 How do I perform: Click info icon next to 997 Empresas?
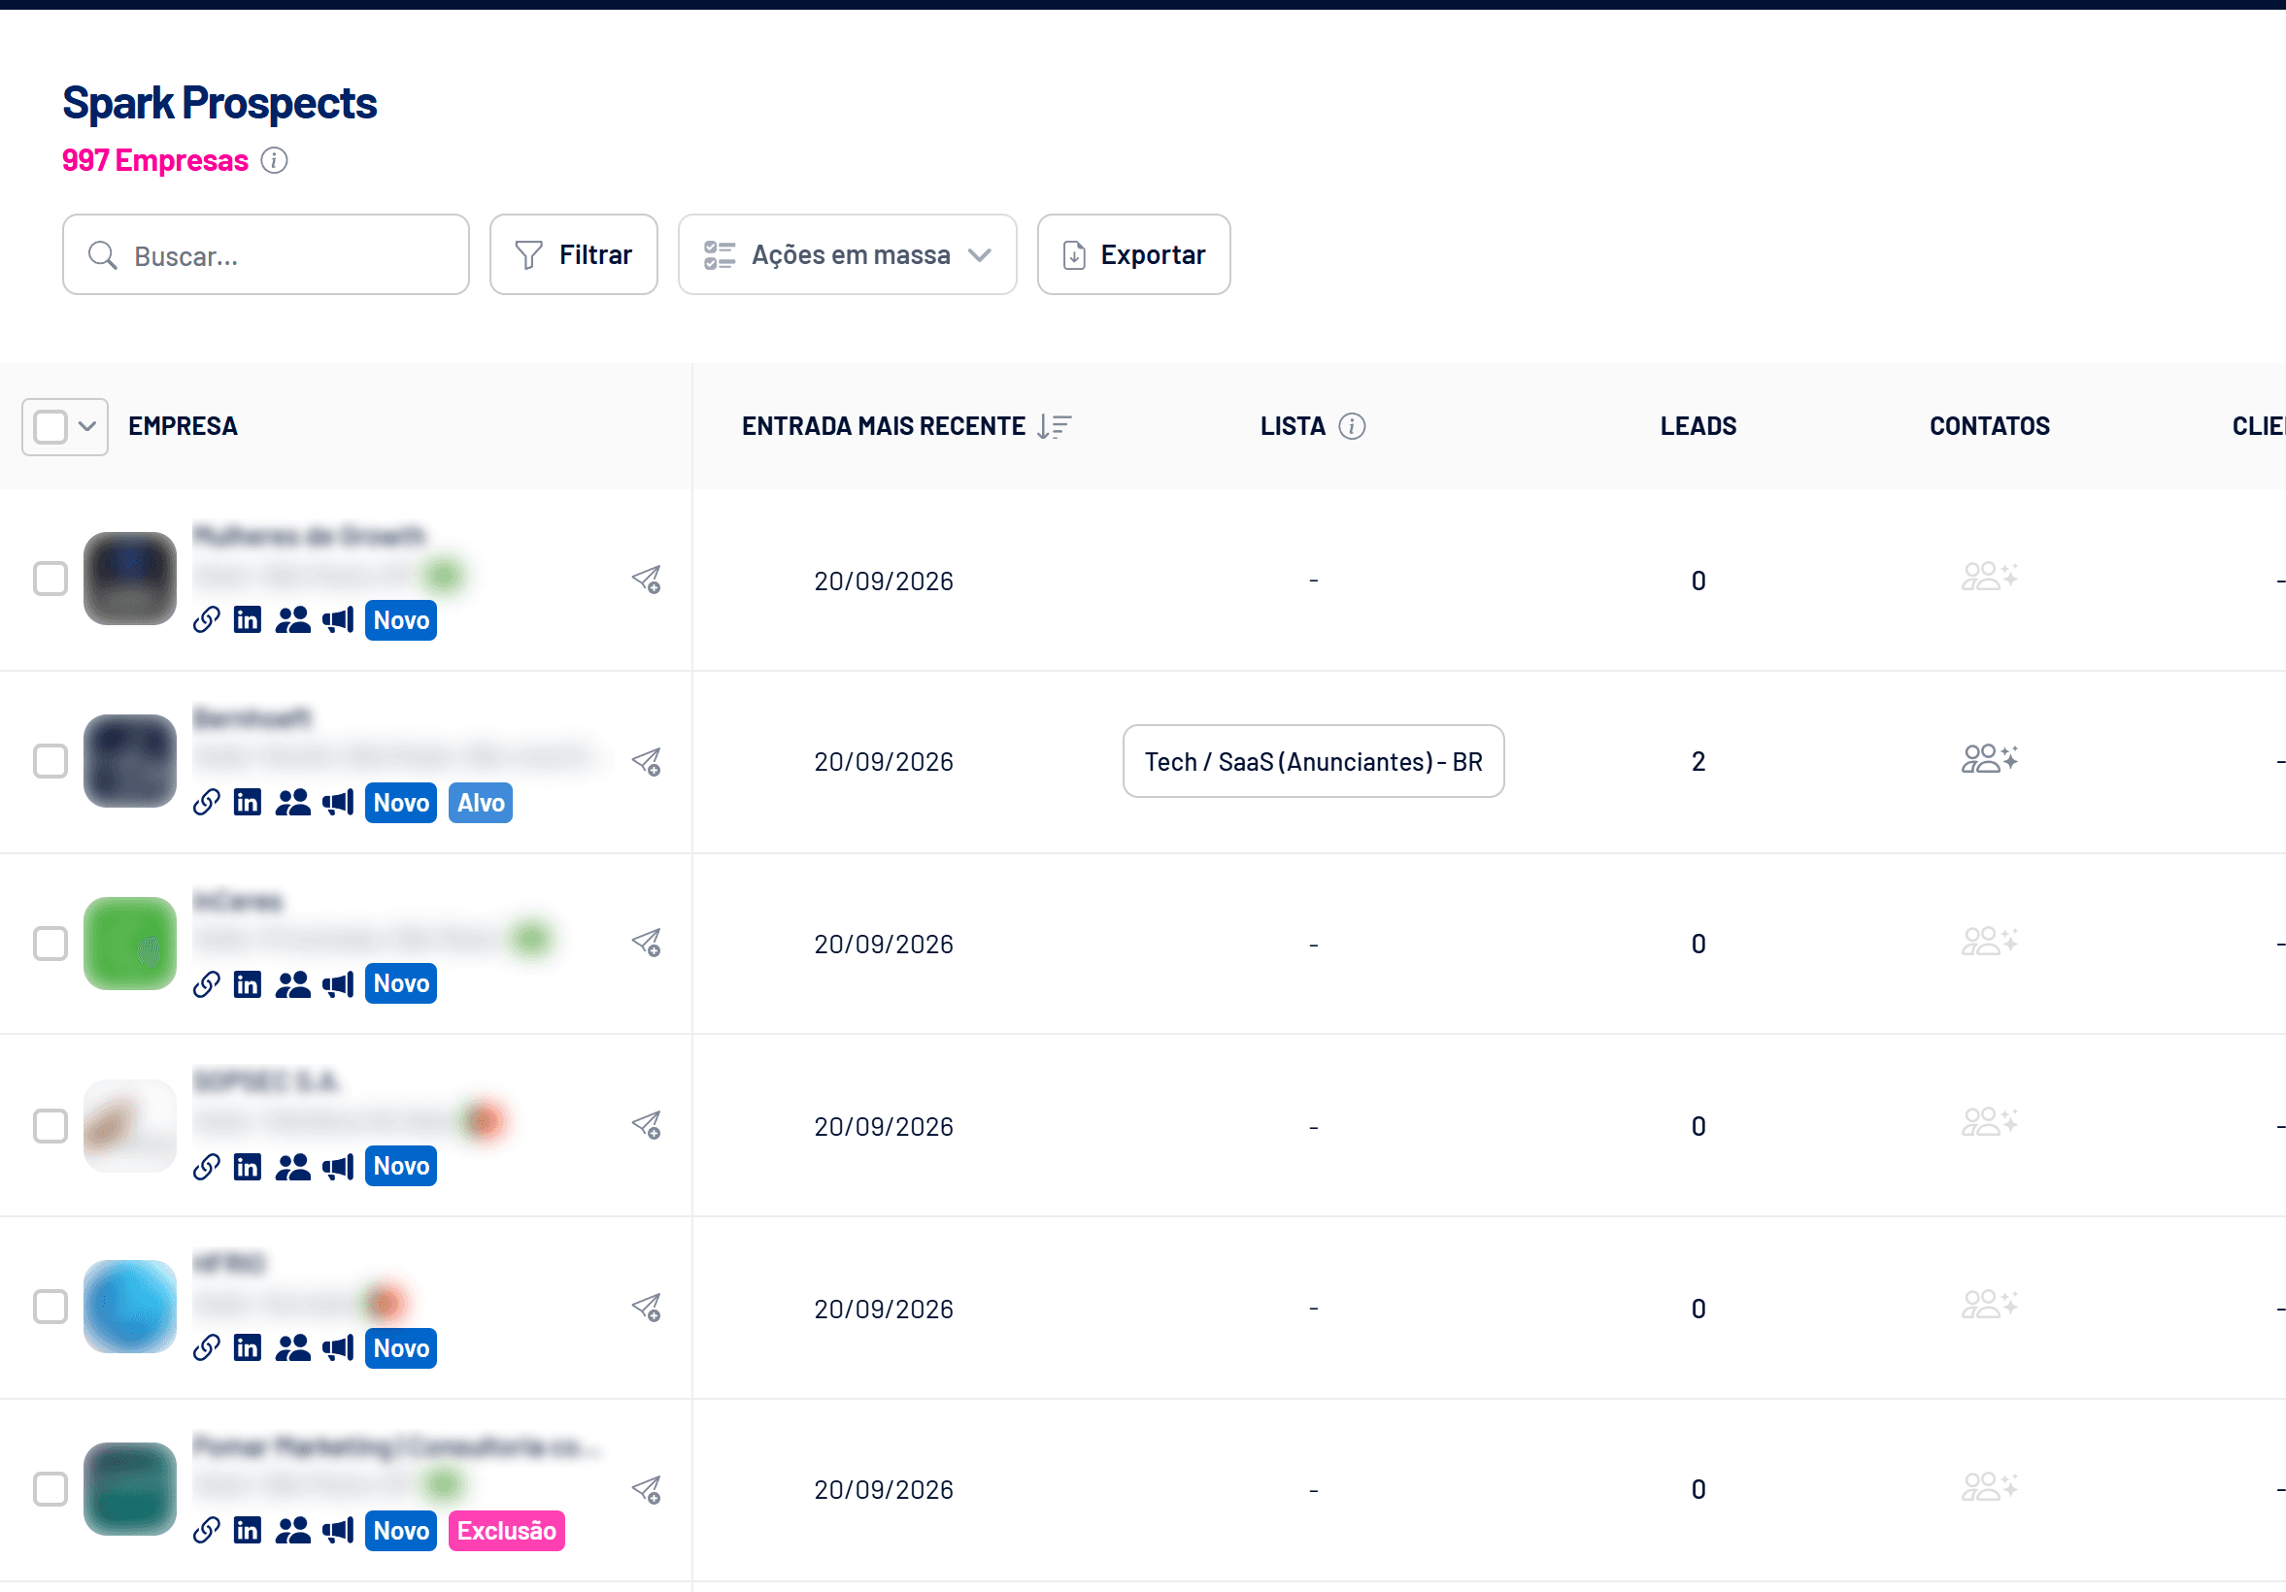click(275, 160)
